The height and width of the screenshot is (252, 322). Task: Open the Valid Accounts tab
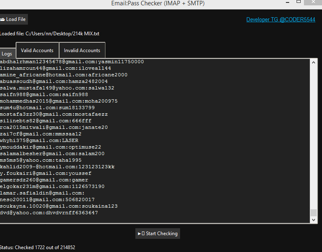pos(37,50)
